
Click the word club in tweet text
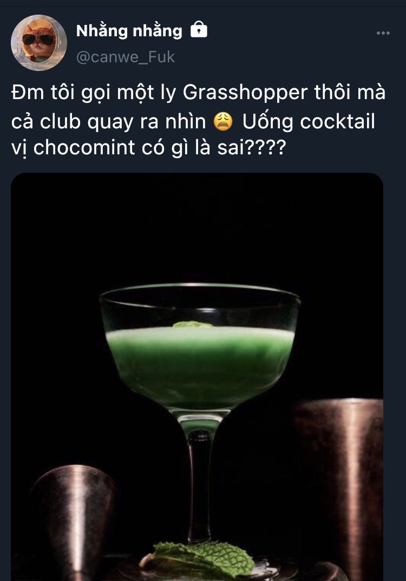click(60, 121)
